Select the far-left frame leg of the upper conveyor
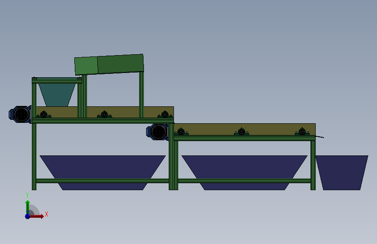The width and height of the screenshot is (377, 244). coord(34,157)
